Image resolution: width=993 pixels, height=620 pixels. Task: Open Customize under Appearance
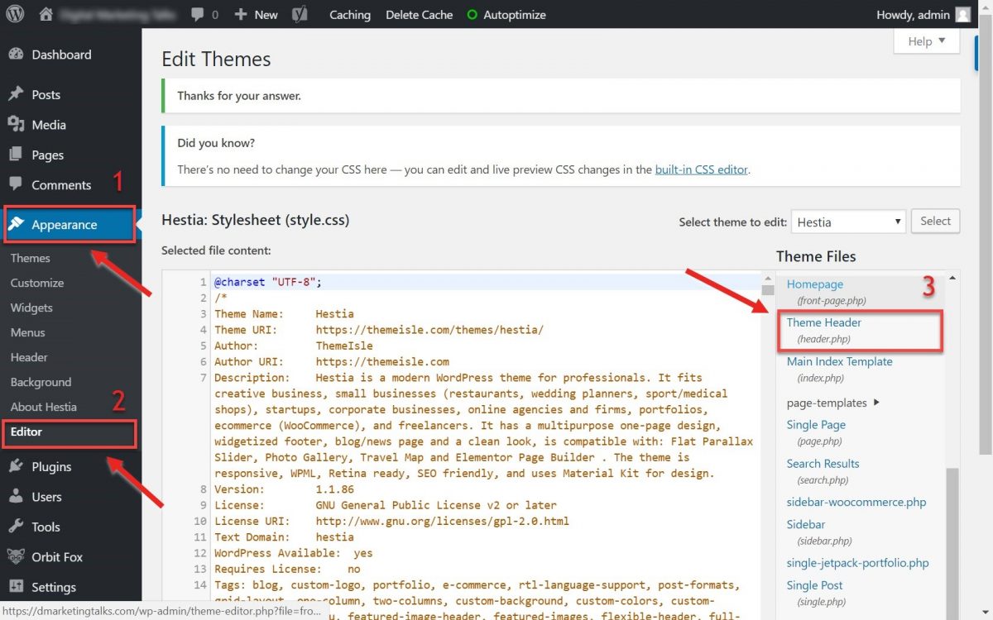(x=36, y=283)
